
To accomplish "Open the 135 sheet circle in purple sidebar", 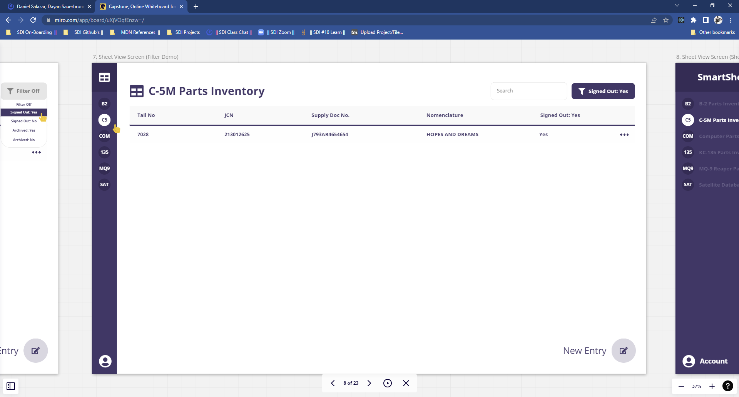I will 104,152.
